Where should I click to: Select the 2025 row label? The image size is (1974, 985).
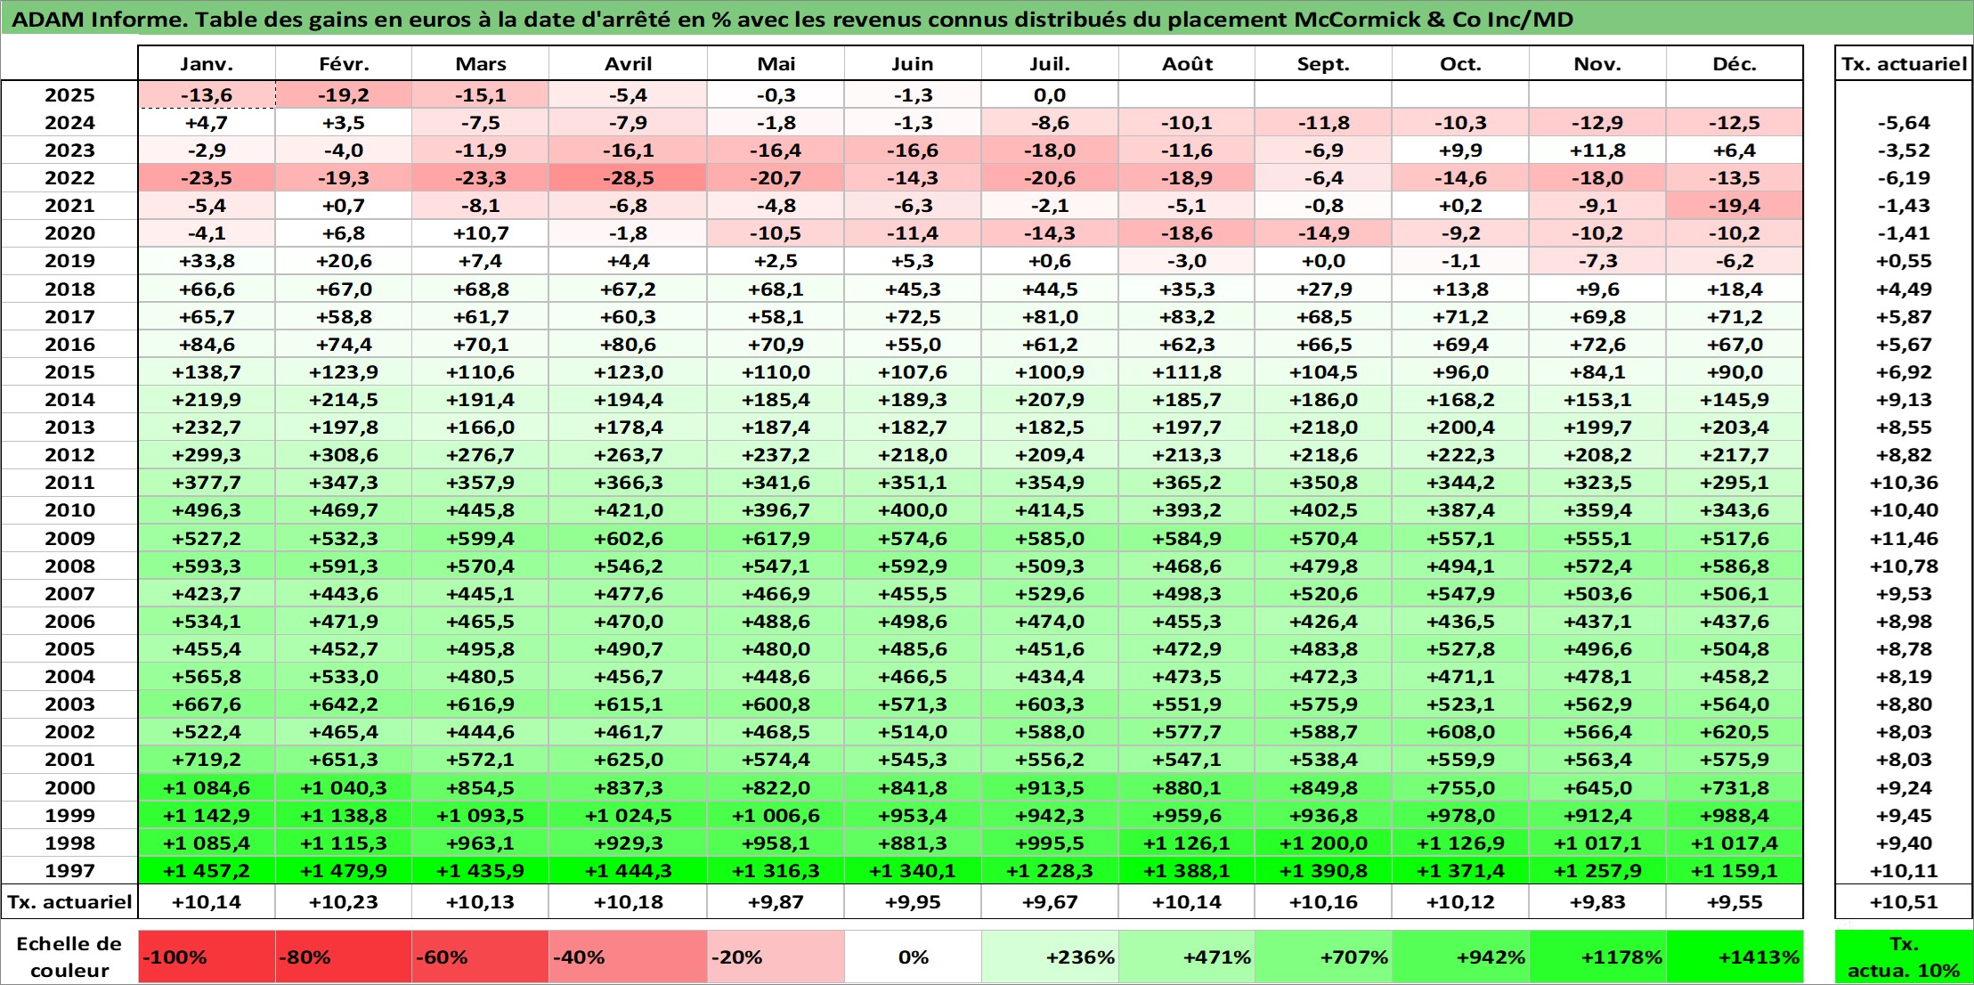click(x=69, y=94)
